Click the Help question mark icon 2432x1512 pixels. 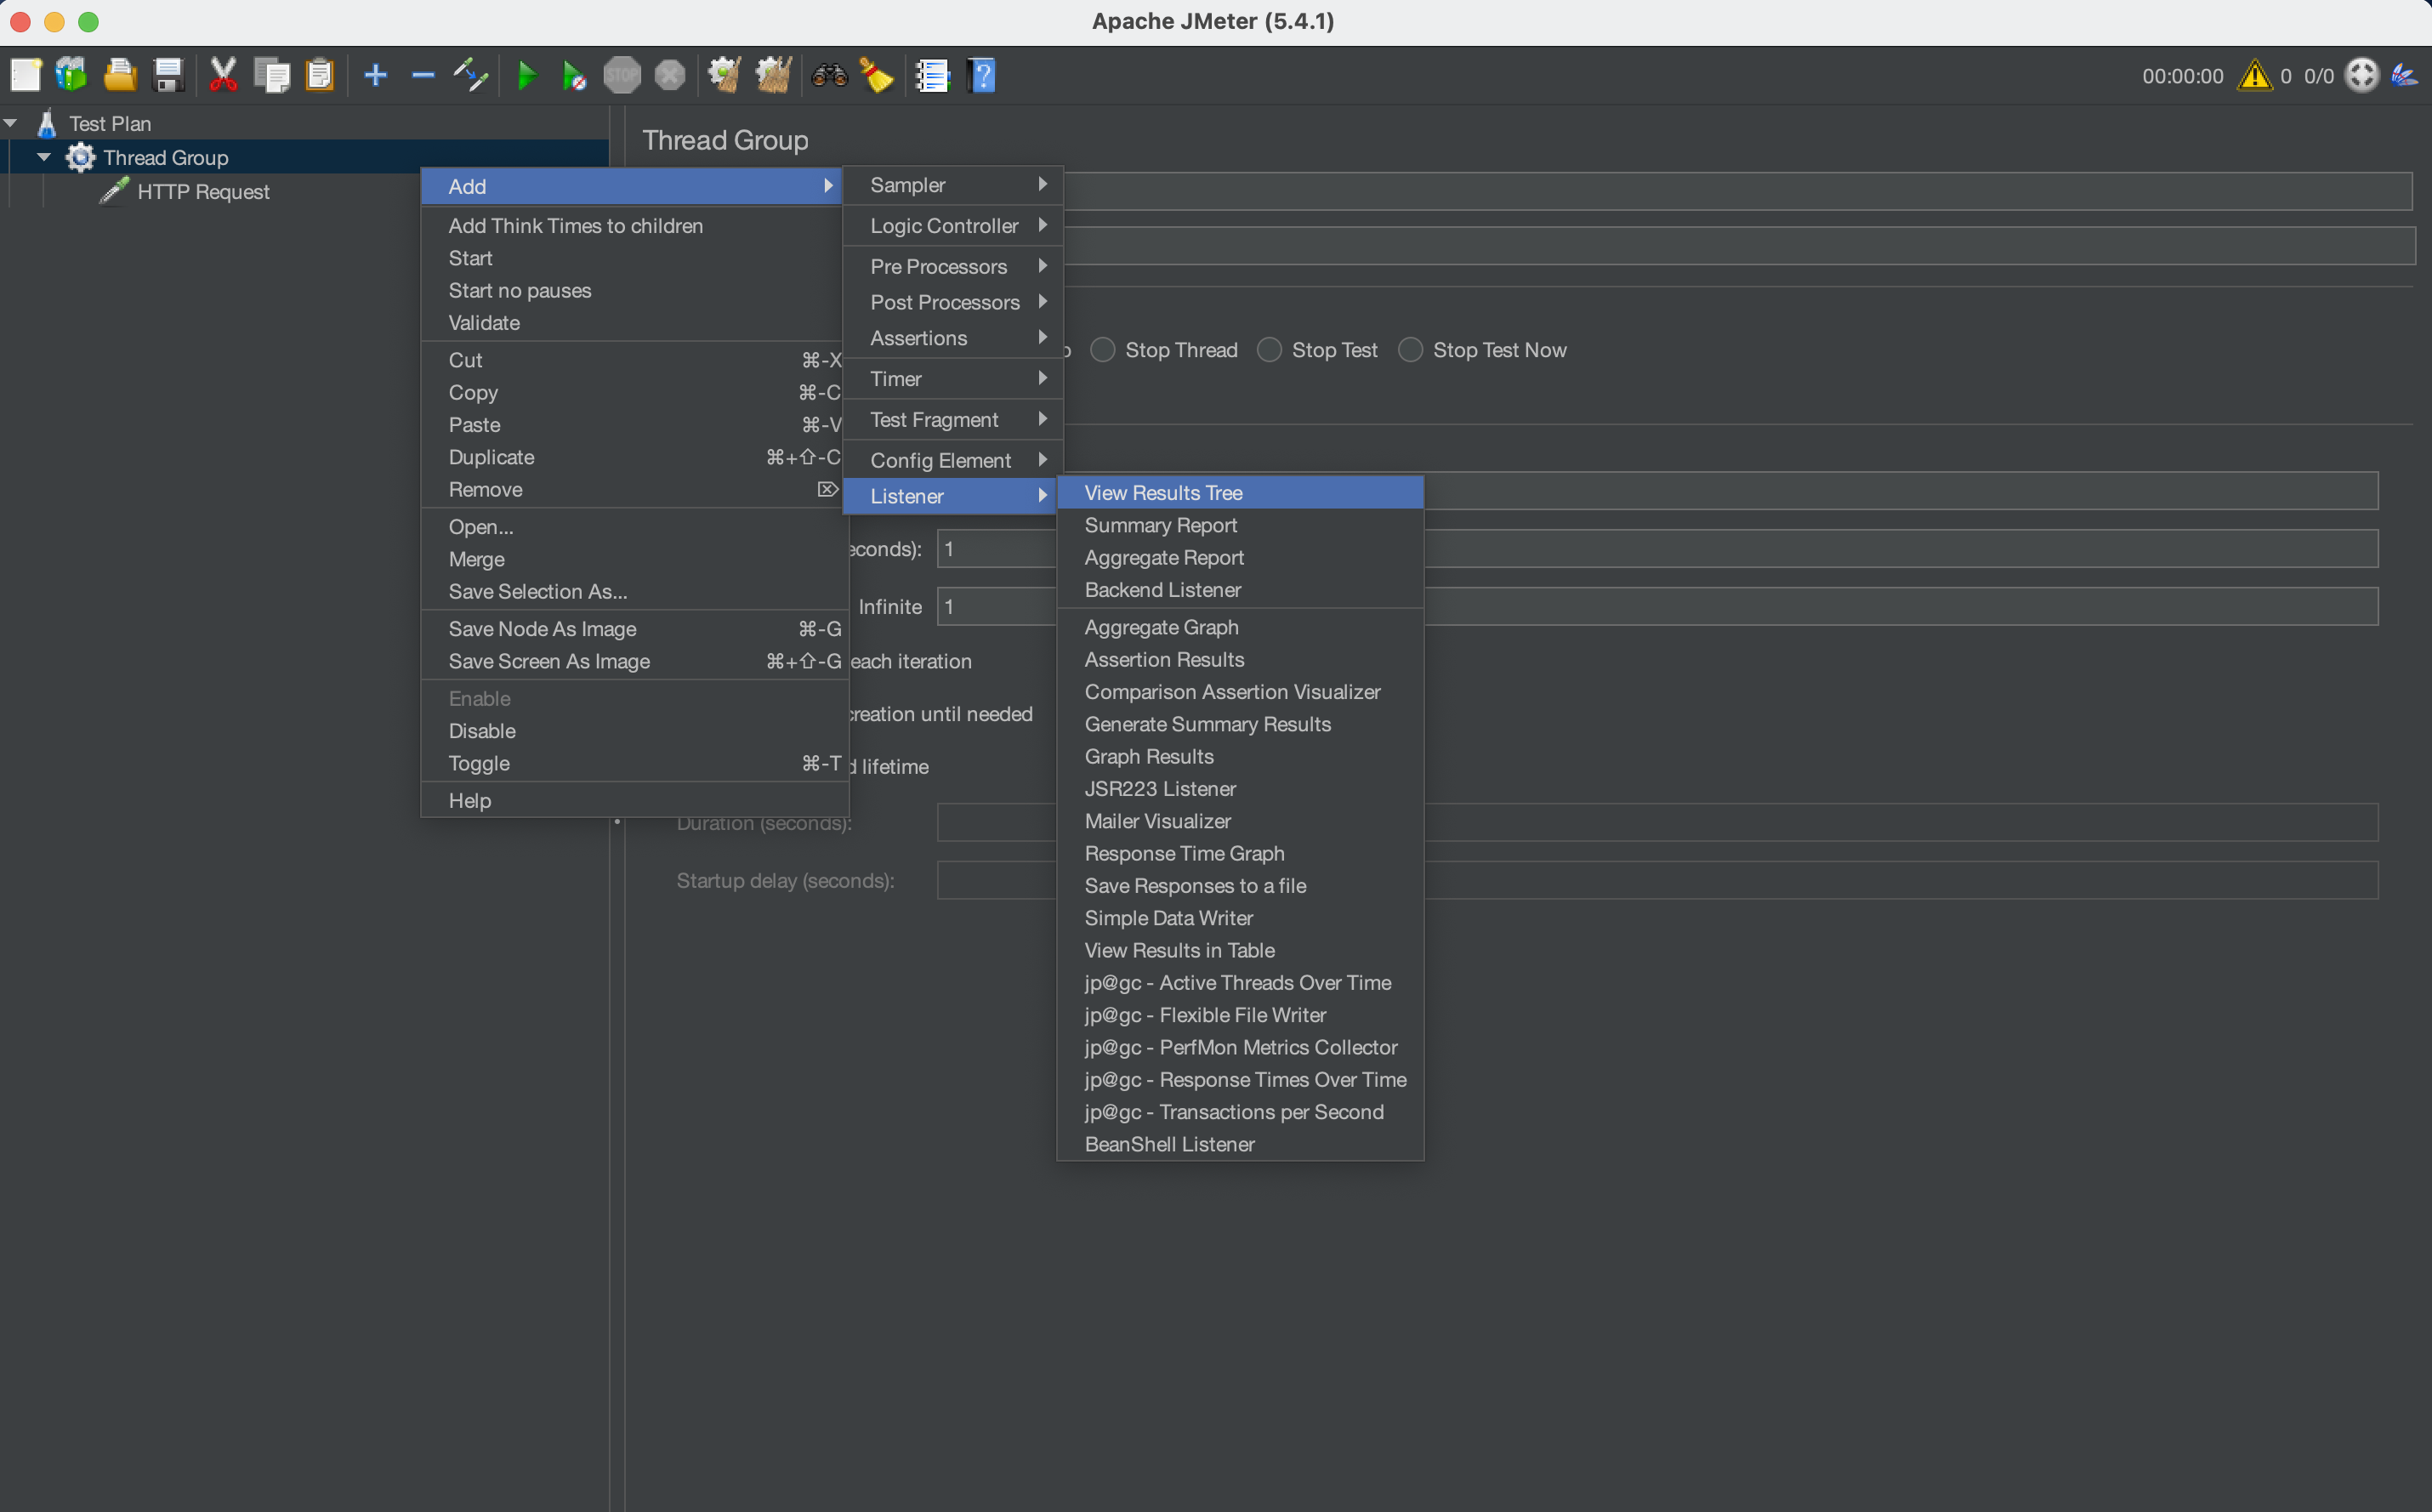[x=983, y=75]
